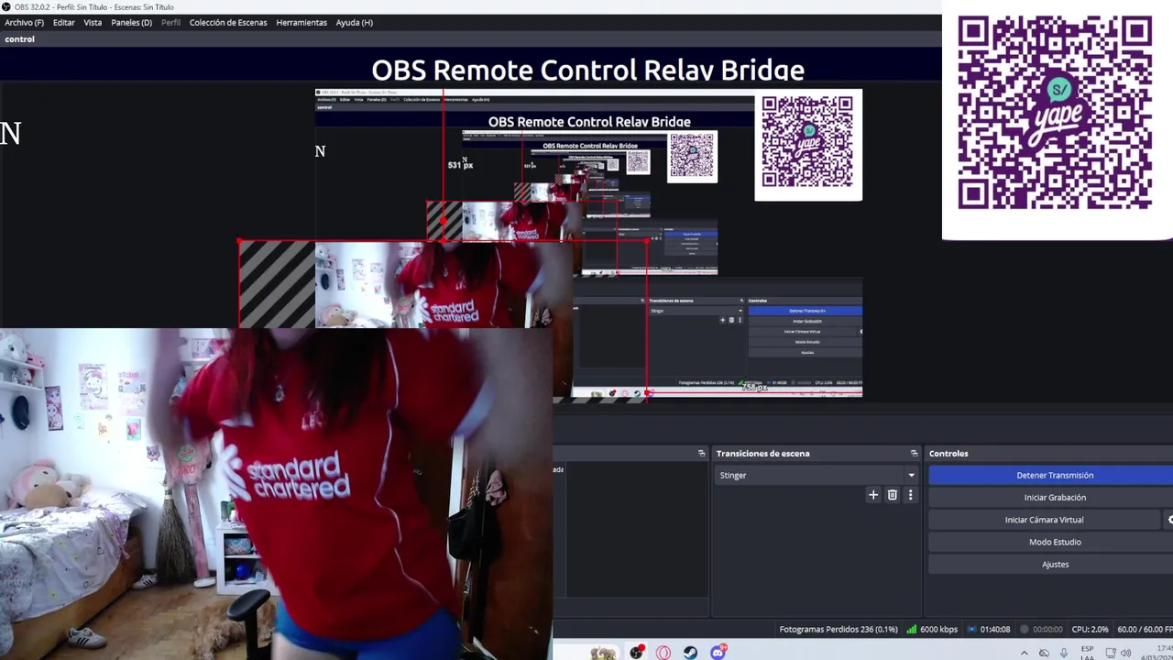Viewport: 1173px width, 660px height.
Task: Add a new scene transition with plus icon
Action: tap(873, 495)
